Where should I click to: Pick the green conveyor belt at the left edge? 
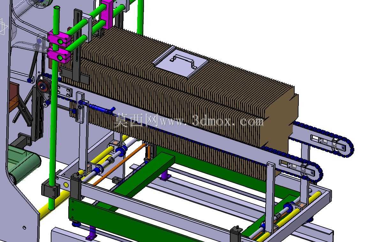pyautogui.click(x=23, y=163)
